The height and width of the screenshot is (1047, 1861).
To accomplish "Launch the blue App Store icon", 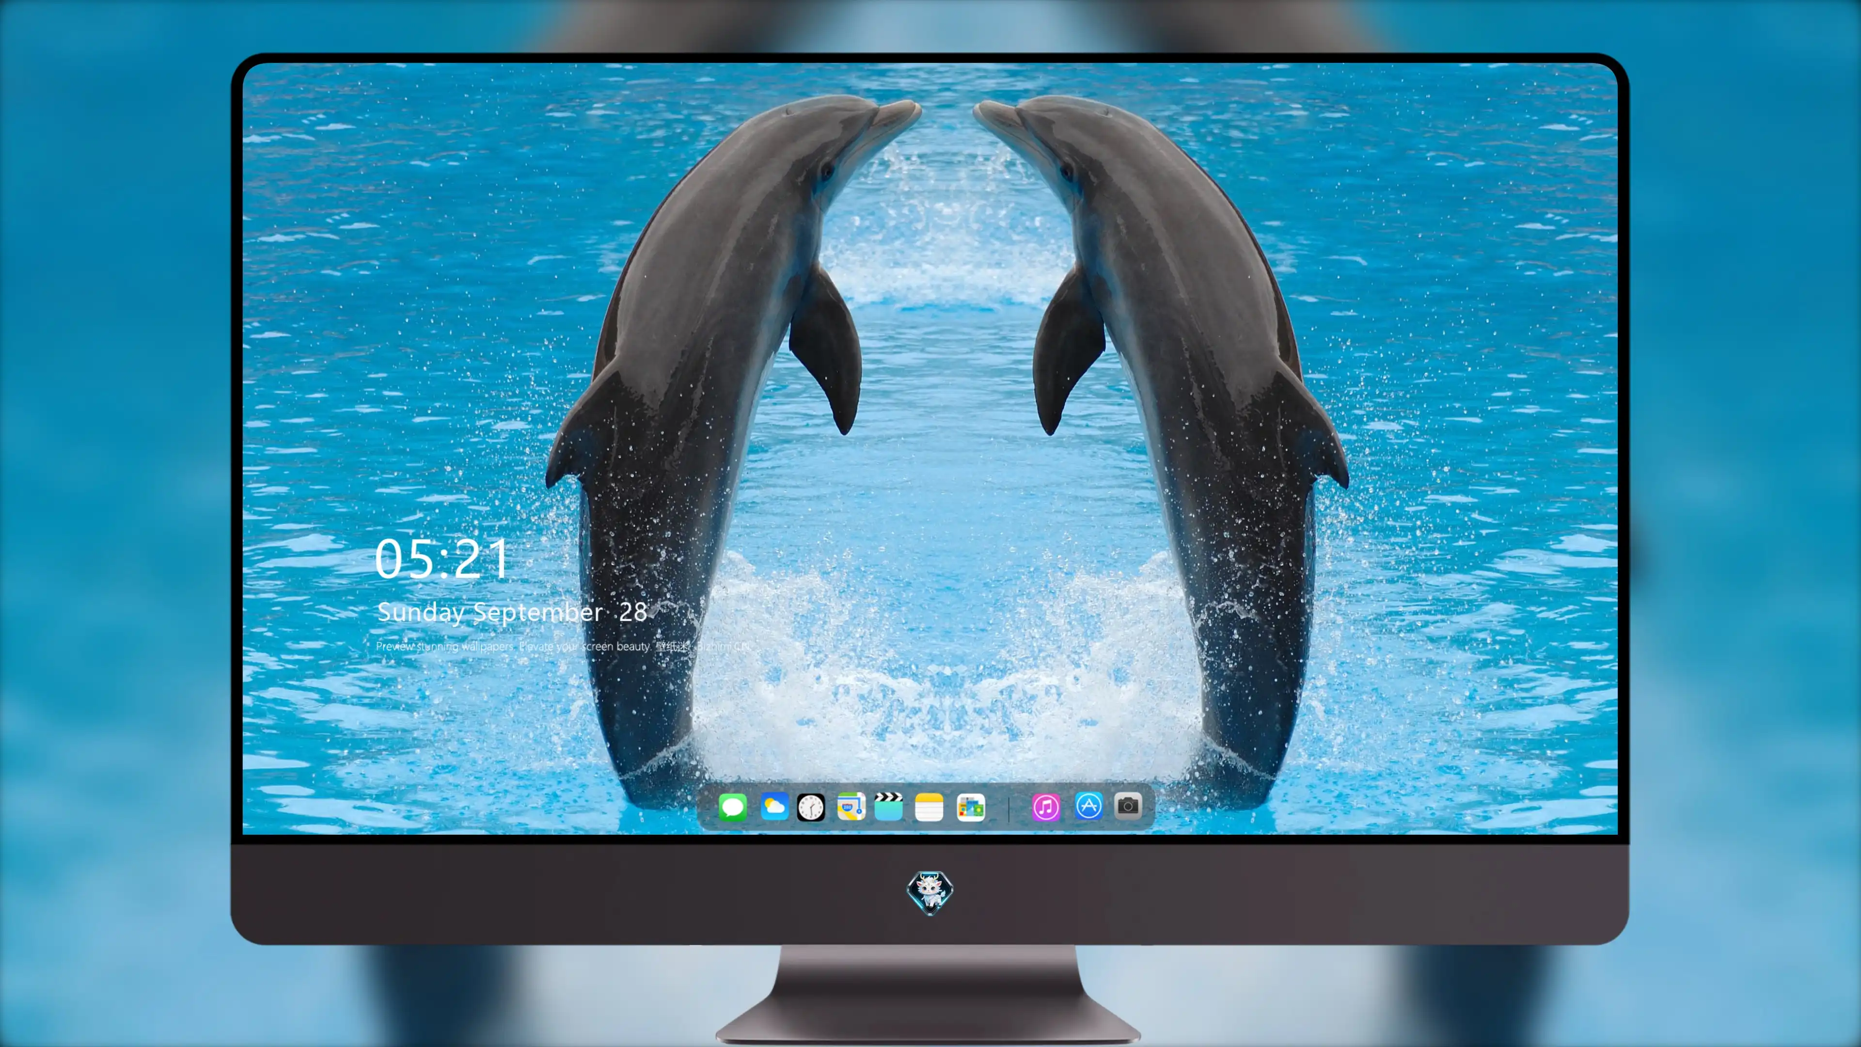I will 1088,806.
